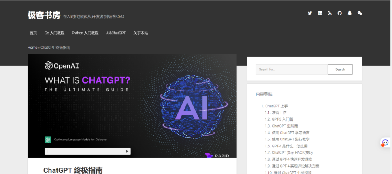This screenshot has height=174, width=392.
Task: Open the floating chat assistant icon
Action: tap(385, 143)
